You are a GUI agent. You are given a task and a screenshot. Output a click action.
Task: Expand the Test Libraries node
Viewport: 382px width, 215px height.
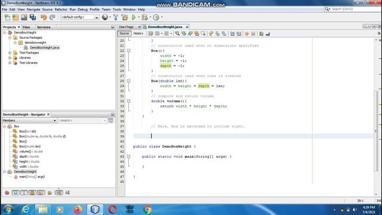tap(10, 63)
